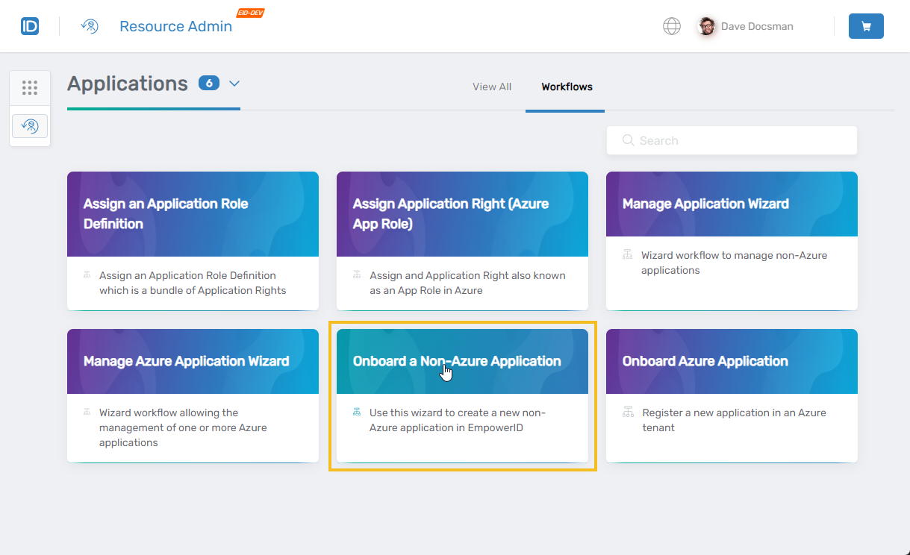Click the workflow icon on Manage Application Wizard card

(x=628, y=254)
